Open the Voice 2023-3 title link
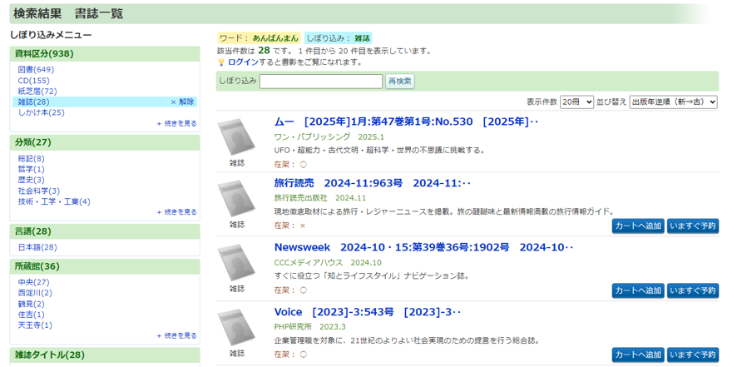Viewport: 737px width, 367px height. point(368,312)
